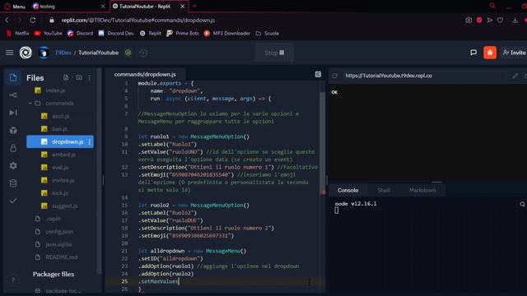Open the dropdown.js three-dot options
527x296 pixels.
(90, 142)
